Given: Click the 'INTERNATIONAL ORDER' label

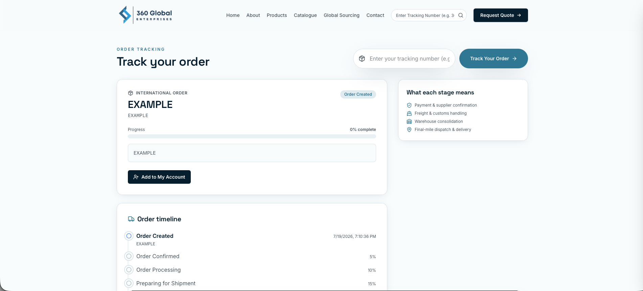Looking at the screenshot, I should click(162, 93).
